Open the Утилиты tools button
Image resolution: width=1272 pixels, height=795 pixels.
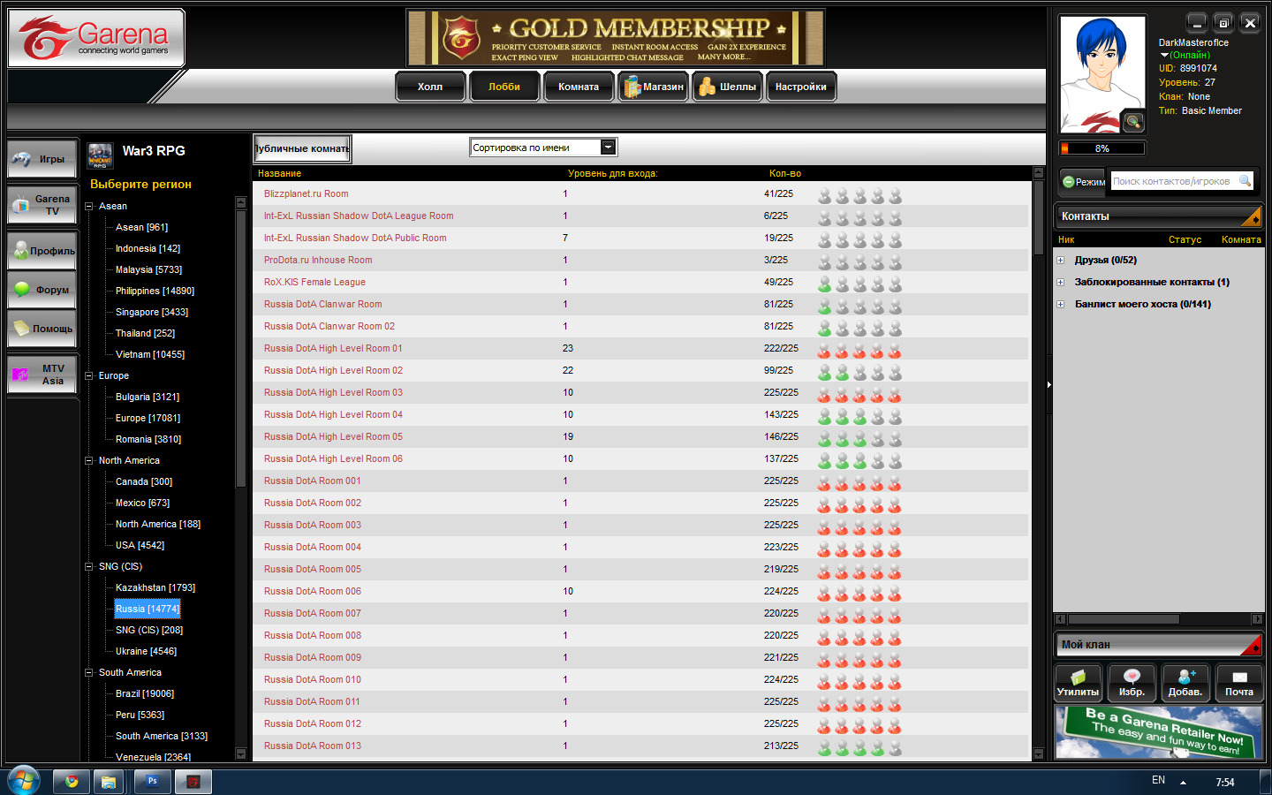coord(1079,682)
